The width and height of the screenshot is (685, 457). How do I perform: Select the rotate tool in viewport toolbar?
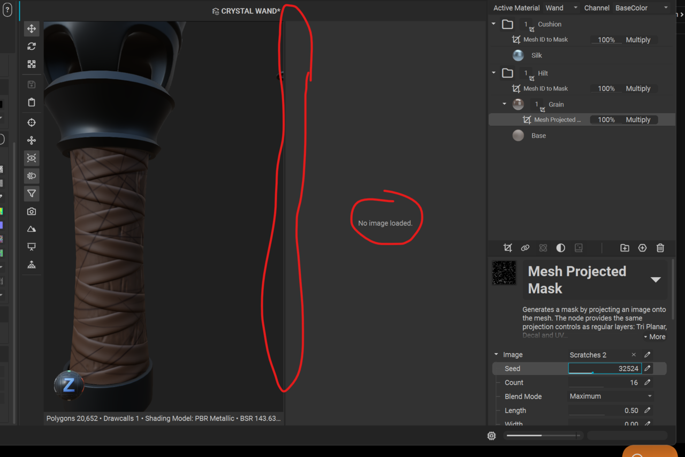(32, 47)
